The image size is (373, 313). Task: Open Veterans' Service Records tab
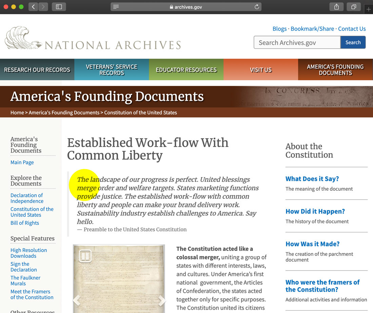click(x=112, y=70)
